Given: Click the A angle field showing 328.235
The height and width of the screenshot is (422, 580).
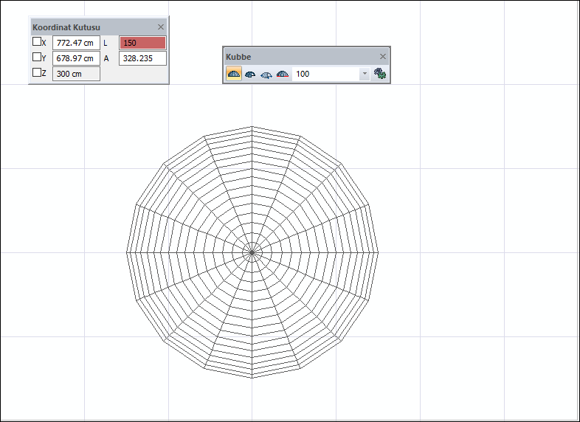Looking at the screenshot, I should pos(142,58).
